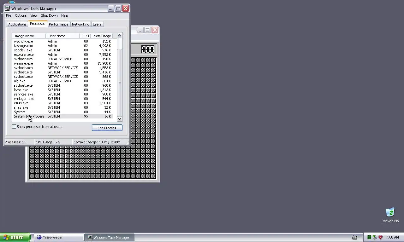Click Windows Task Manager taskbar button
The image size is (404, 242).
tap(110, 237)
